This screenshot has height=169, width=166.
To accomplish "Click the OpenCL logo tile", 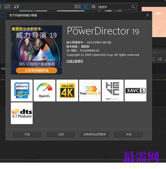I will [x=45, y=91].
